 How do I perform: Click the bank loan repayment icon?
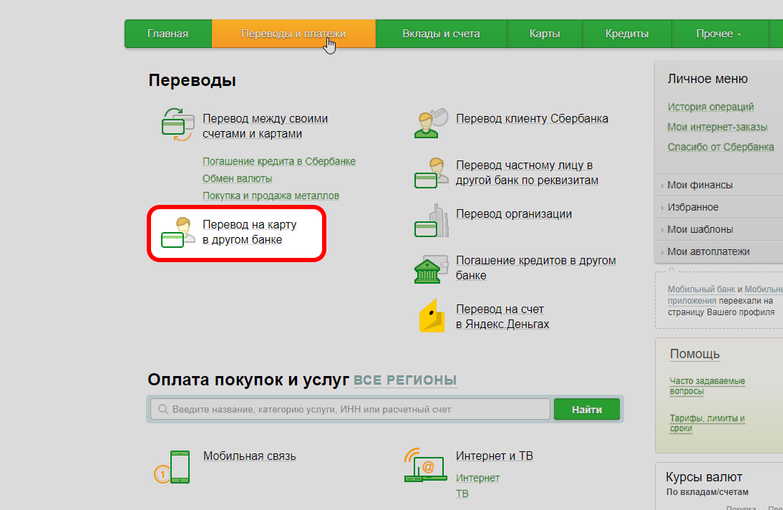(430, 268)
